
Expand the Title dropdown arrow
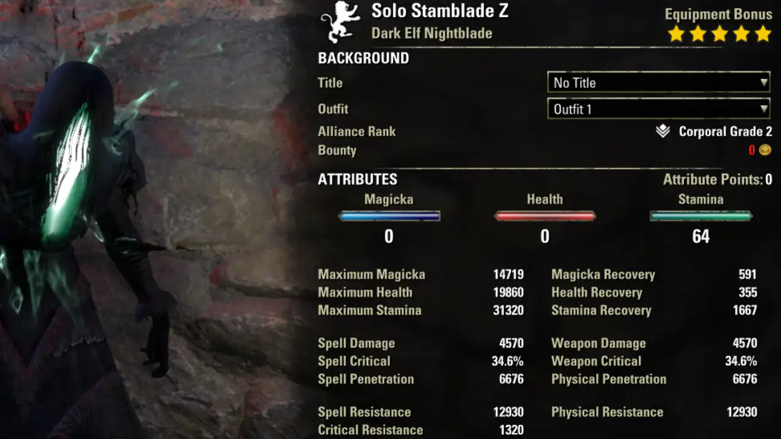[x=764, y=82]
